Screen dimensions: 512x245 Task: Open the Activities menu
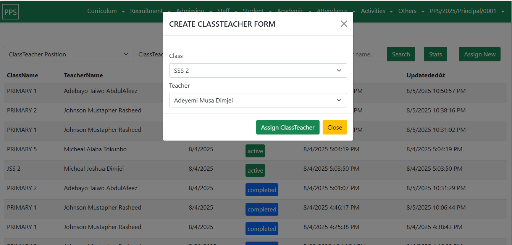376,11
